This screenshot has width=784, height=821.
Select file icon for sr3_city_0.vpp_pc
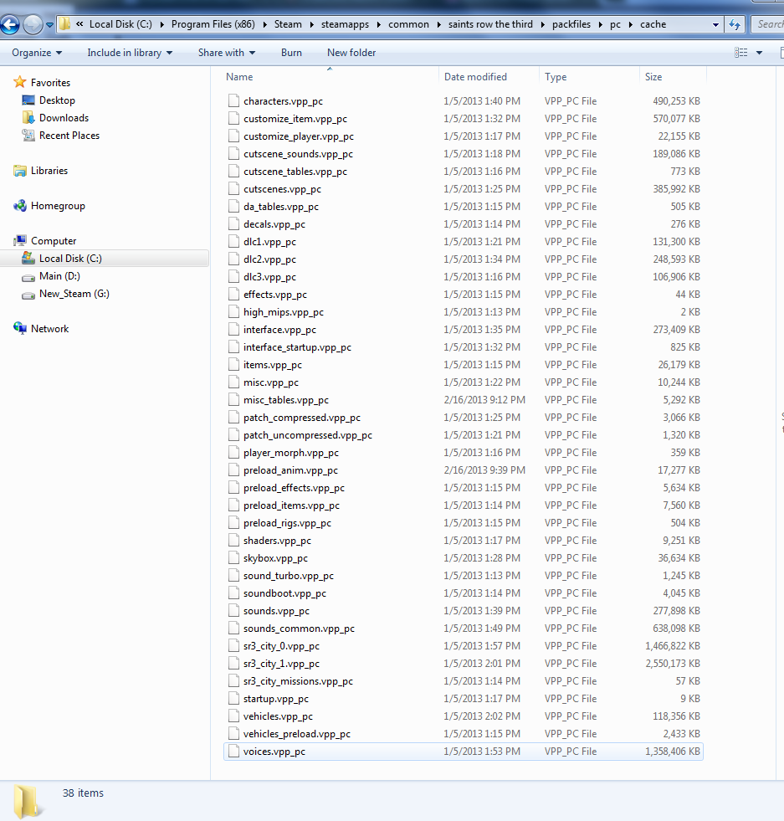[x=233, y=646]
